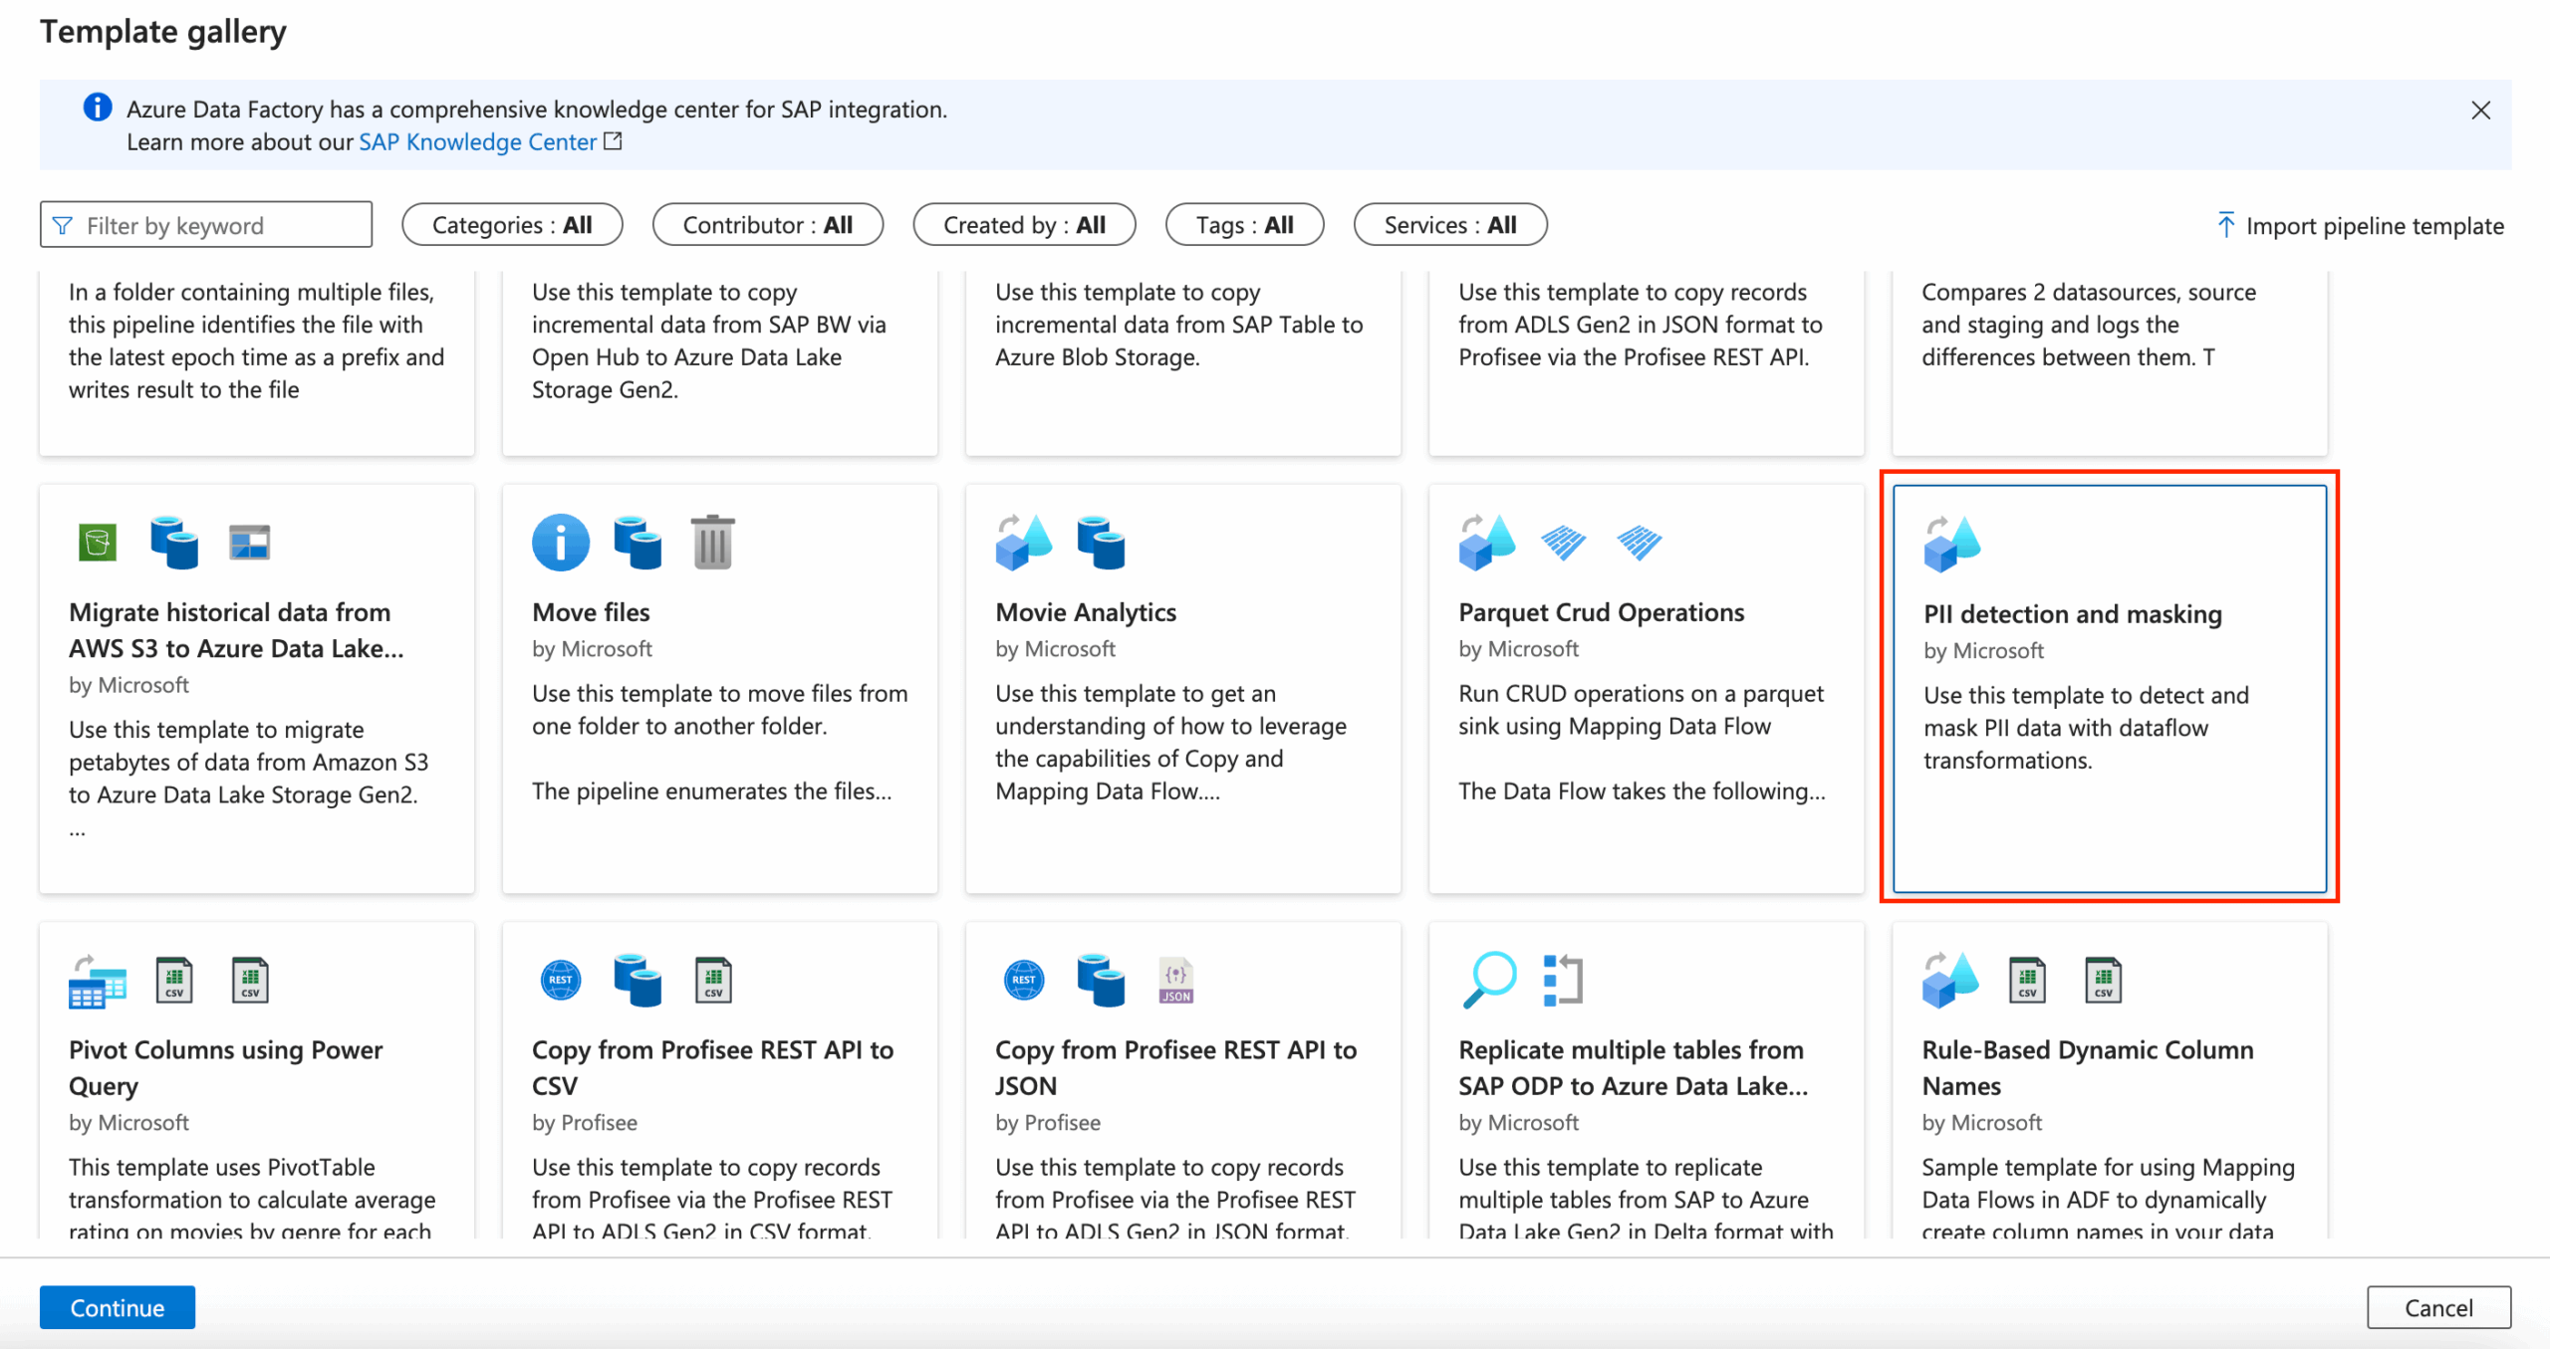Click the S3 bucket icon on Migrate historical data template

click(97, 541)
